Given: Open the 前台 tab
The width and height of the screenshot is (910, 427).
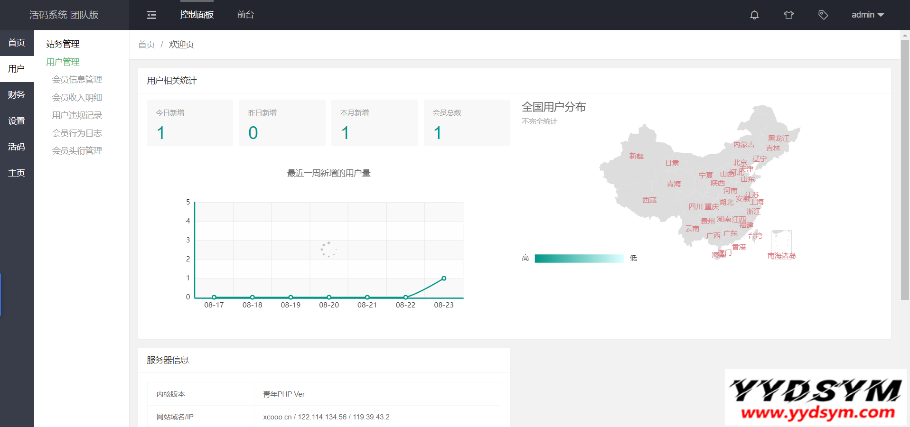Looking at the screenshot, I should pyautogui.click(x=245, y=15).
